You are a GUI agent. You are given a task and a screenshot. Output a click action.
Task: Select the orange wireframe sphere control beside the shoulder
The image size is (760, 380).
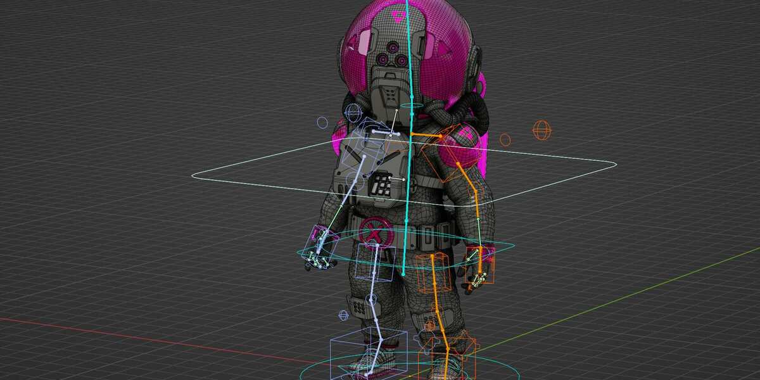(541, 131)
